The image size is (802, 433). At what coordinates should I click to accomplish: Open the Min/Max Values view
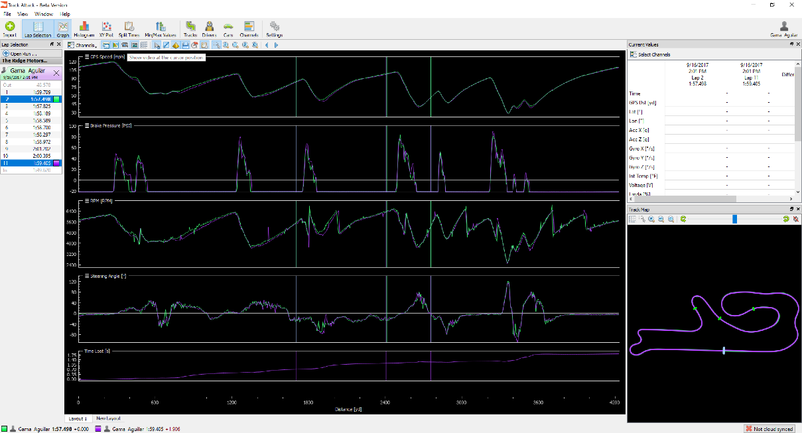click(160, 28)
